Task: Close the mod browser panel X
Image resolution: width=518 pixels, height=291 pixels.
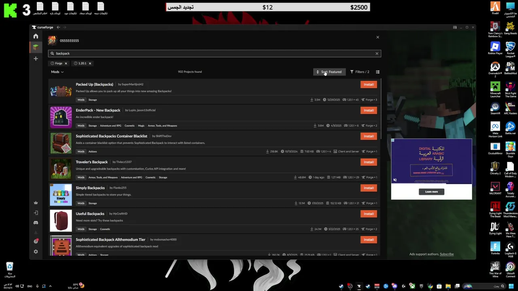Action: 378,37
